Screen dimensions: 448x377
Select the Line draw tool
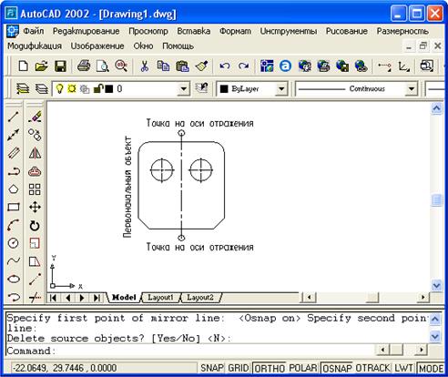pos(14,117)
